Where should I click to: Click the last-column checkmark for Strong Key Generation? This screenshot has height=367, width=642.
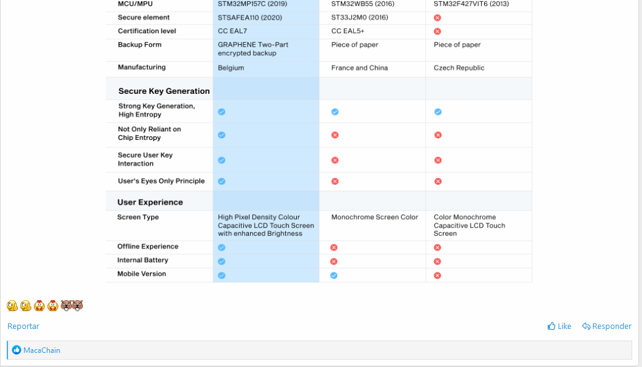point(437,112)
